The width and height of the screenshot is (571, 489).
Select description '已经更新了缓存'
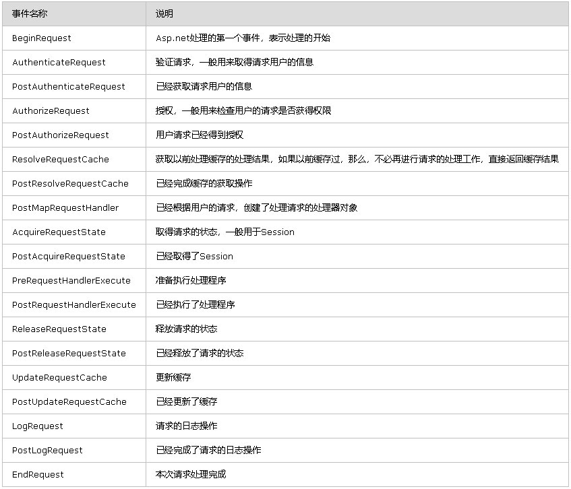click(x=187, y=402)
